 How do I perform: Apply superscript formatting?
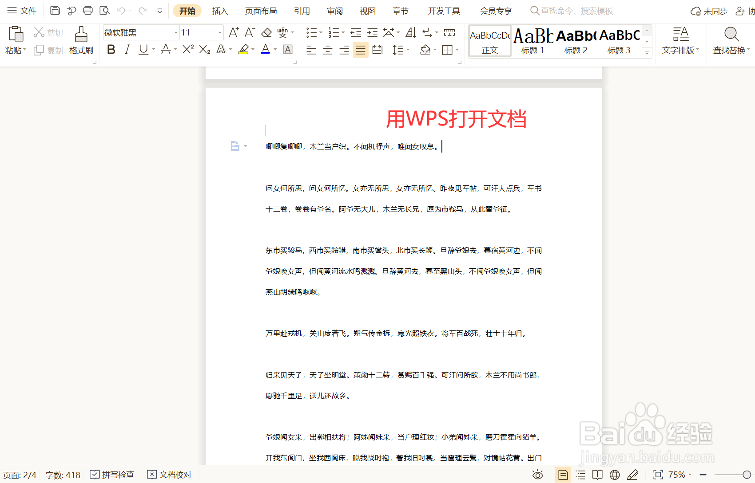point(187,50)
